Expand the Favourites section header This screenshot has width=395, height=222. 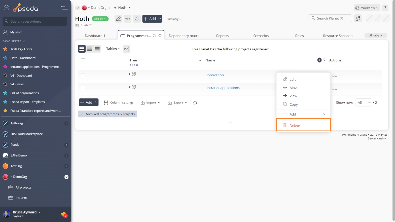[14, 41]
